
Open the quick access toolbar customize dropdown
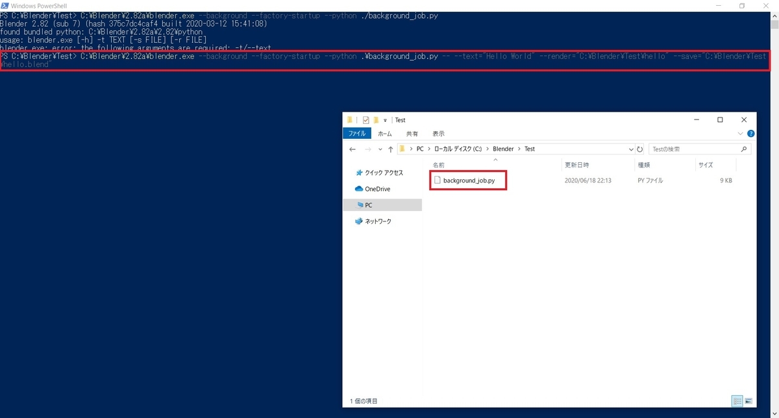(385, 120)
